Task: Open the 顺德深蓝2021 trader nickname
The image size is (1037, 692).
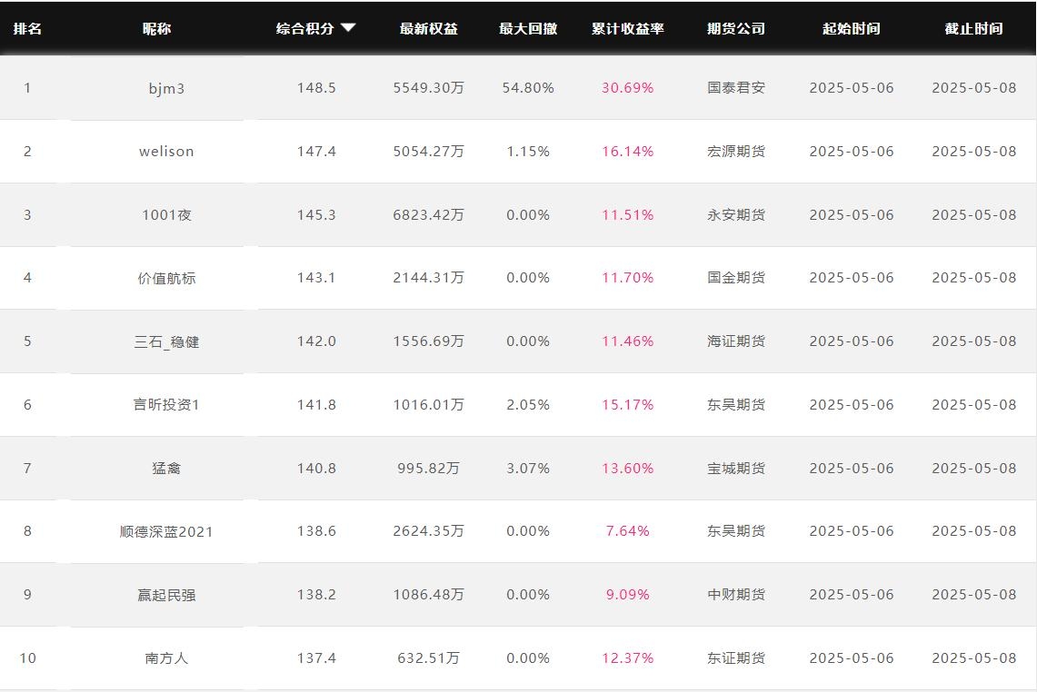Action: (166, 531)
